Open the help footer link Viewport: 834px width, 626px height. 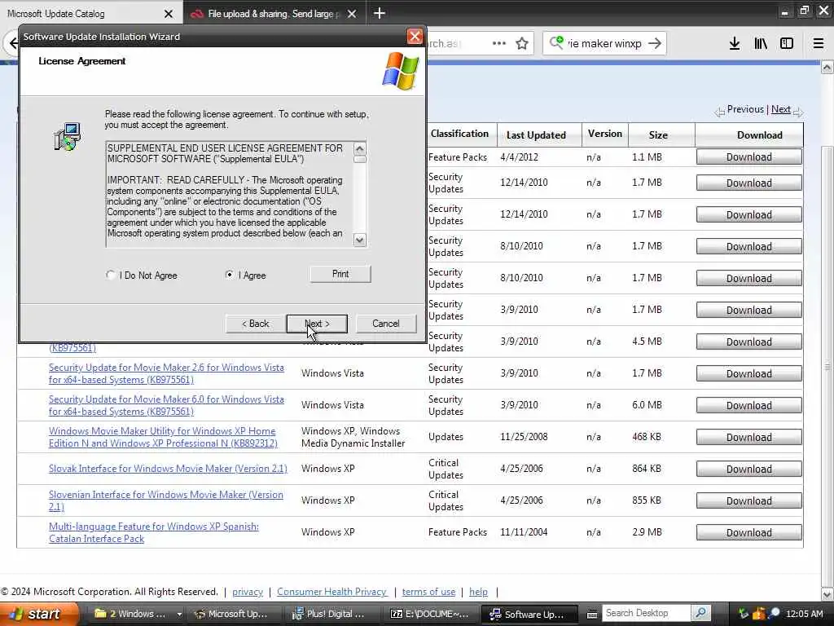[x=478, y=592]
